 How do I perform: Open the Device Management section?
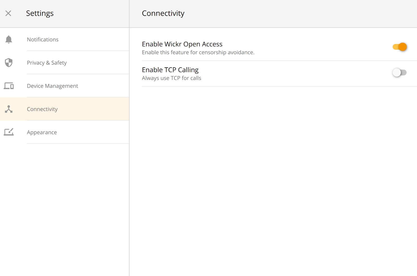click(52, 86)
